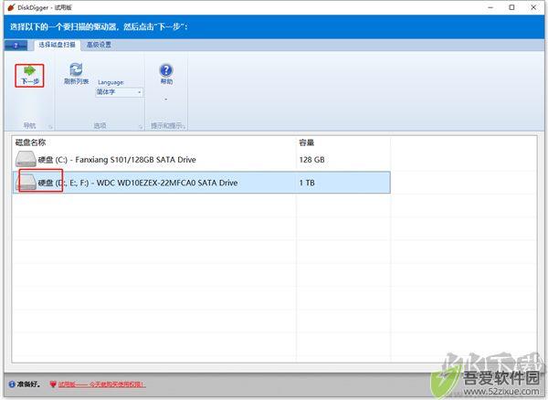Click the WDC drive's disk icon
Image resolution: width=548 pixels, height=400 pixels.
(26, 183)
